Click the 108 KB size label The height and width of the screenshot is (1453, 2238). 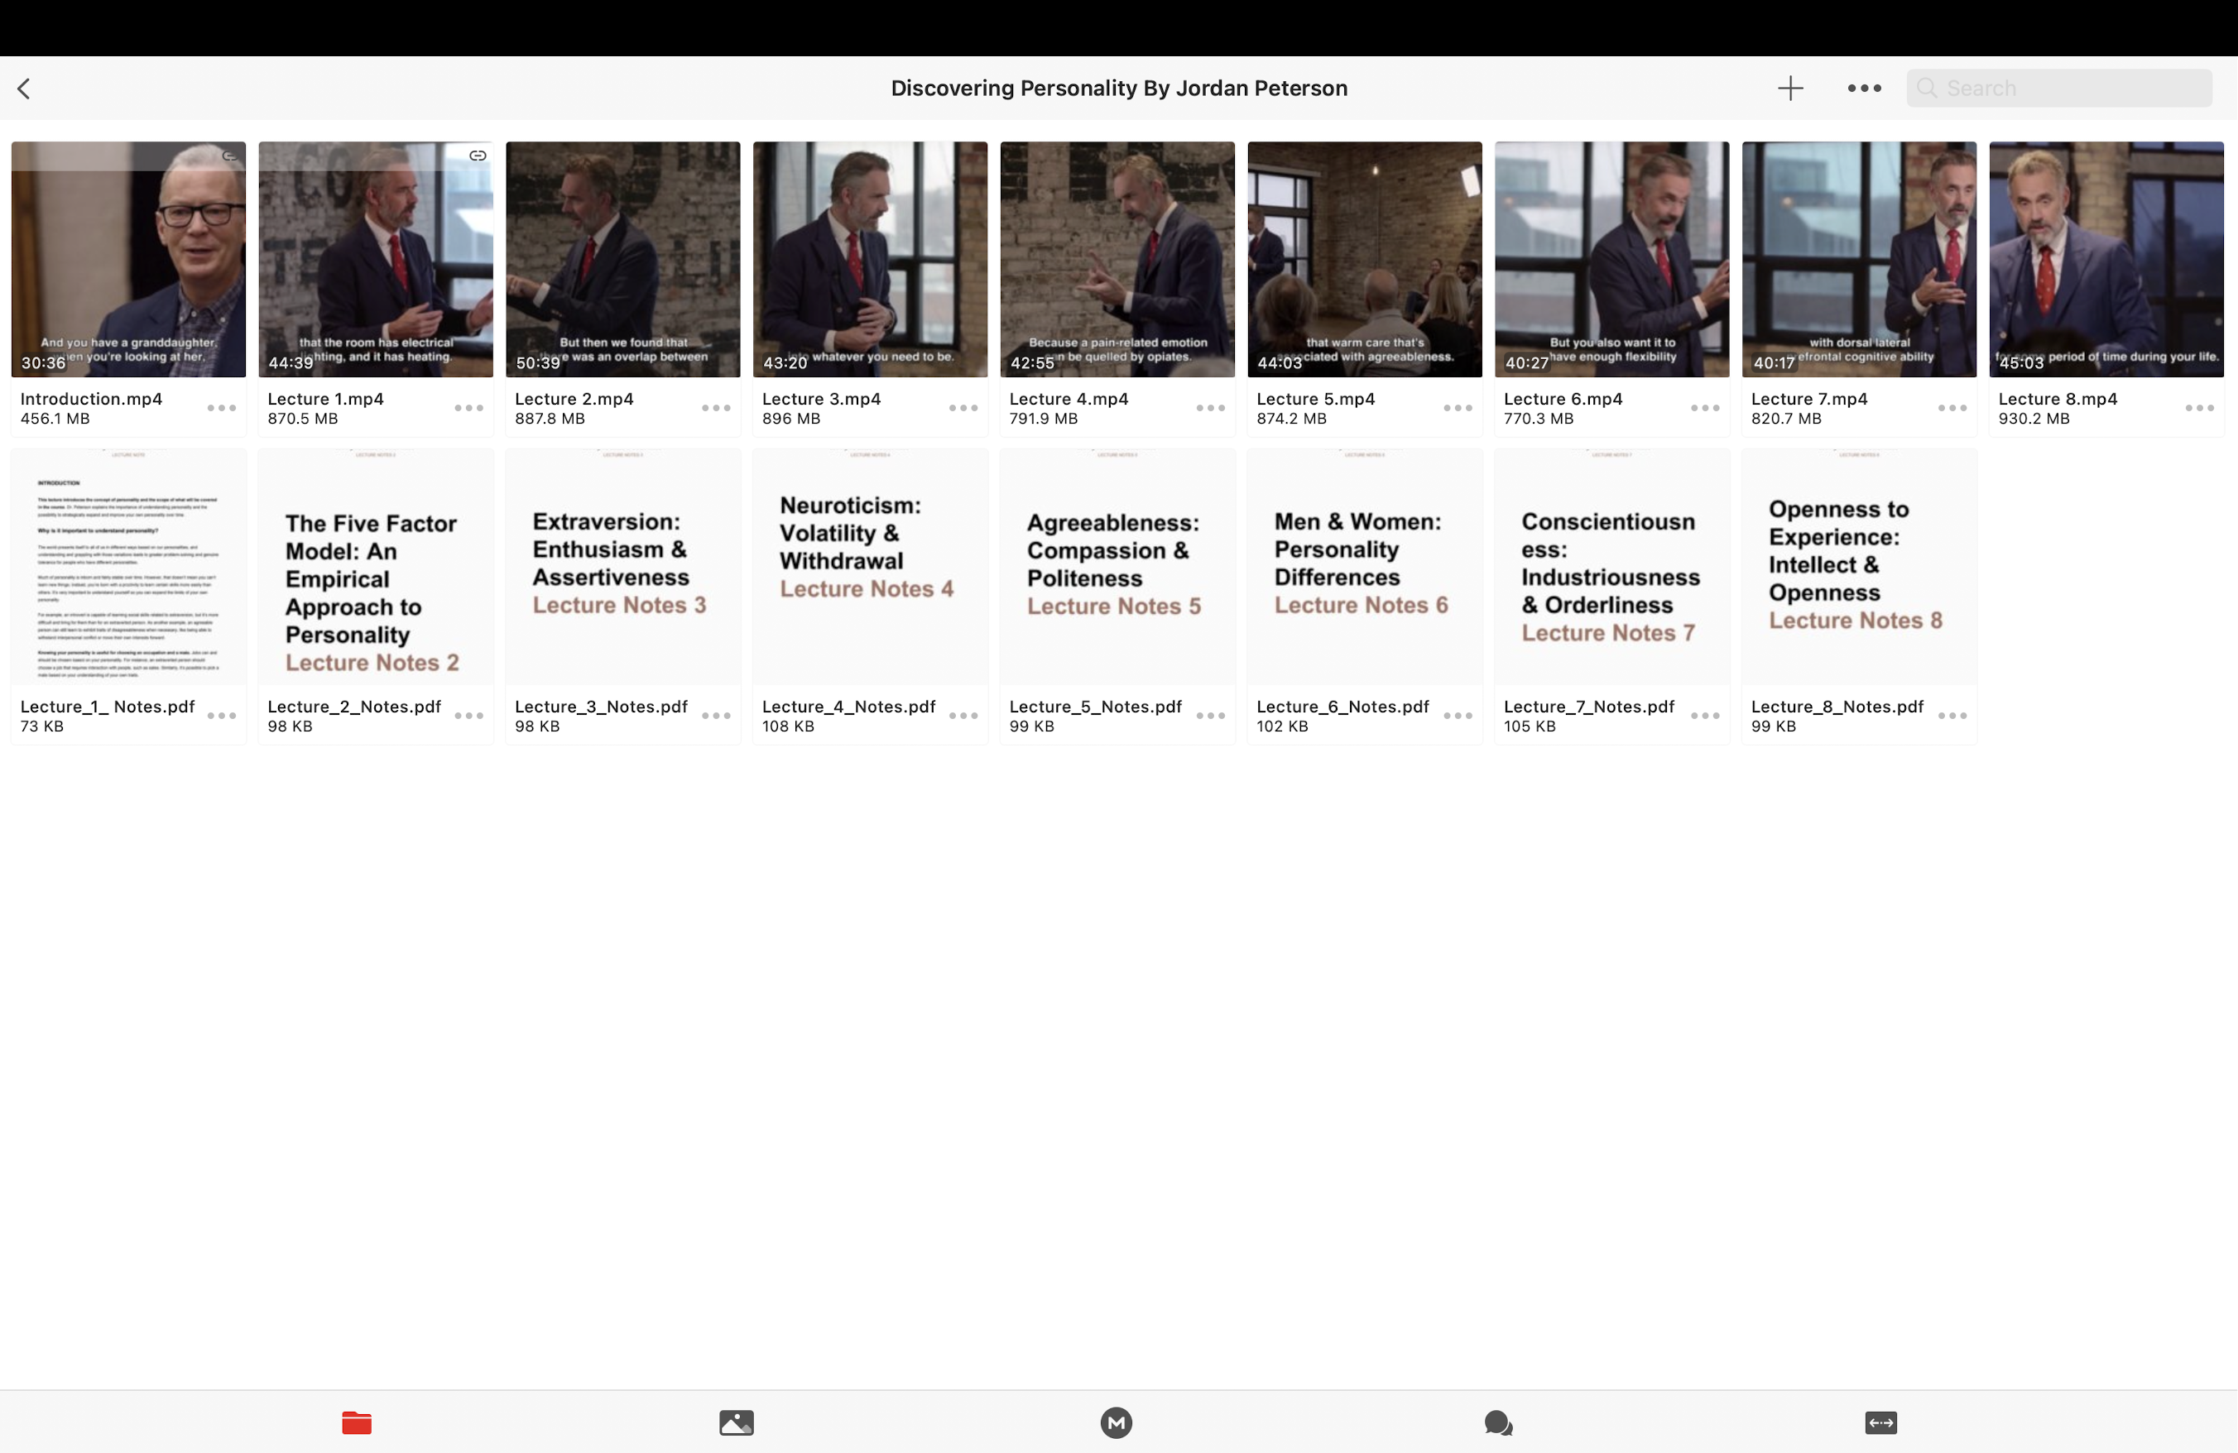[x=788, y=726]
